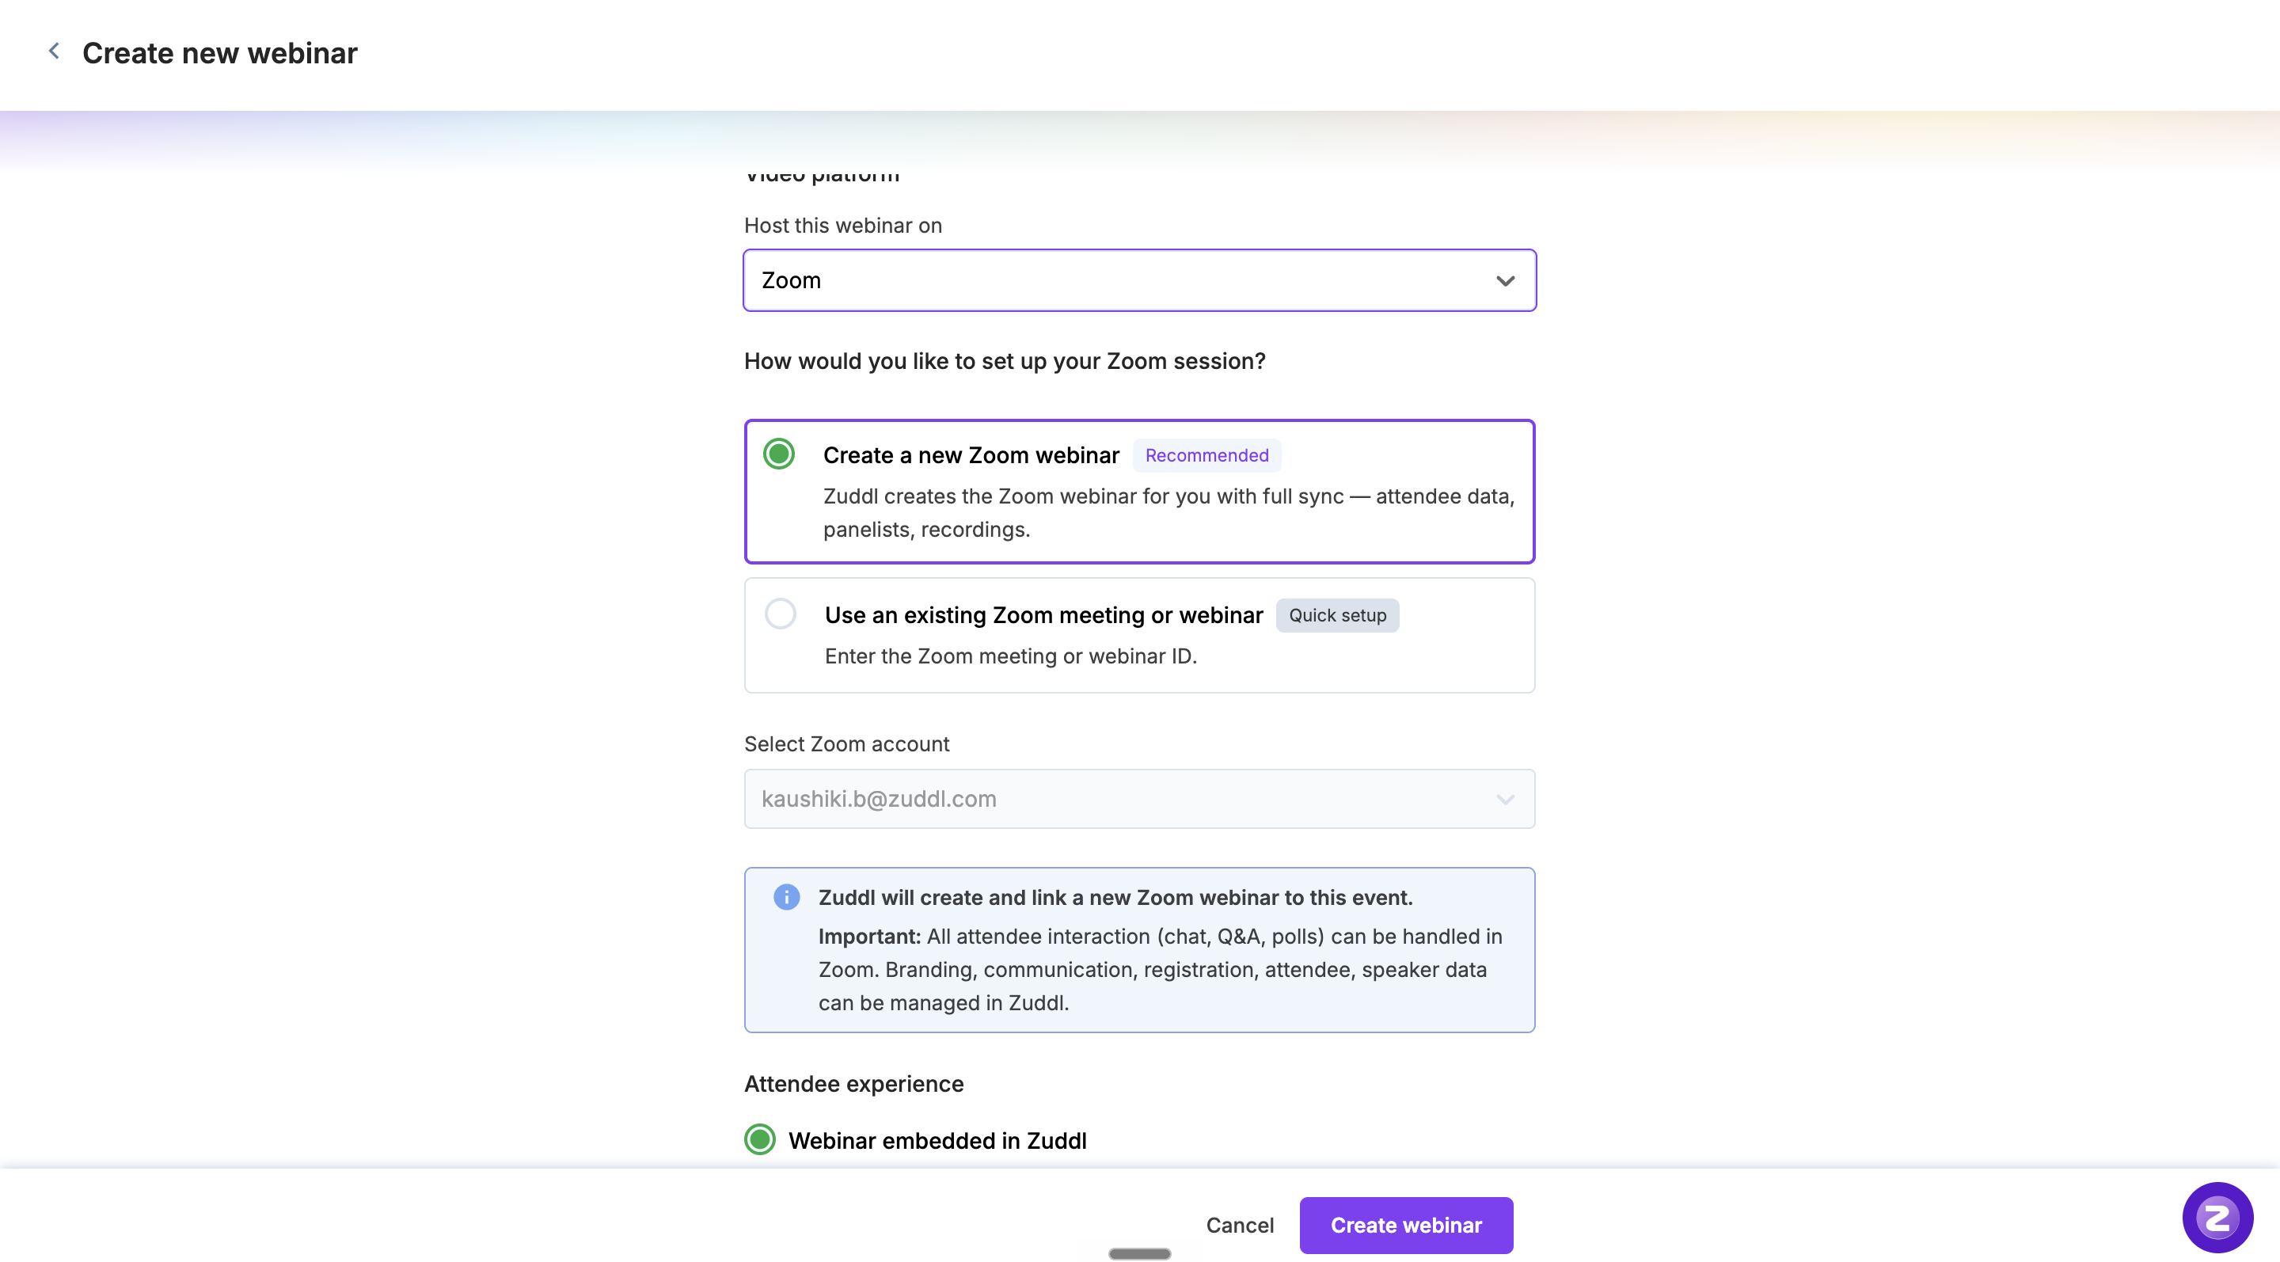
Task: Click the Cancel button
Action: [x=1239, y=1226]
